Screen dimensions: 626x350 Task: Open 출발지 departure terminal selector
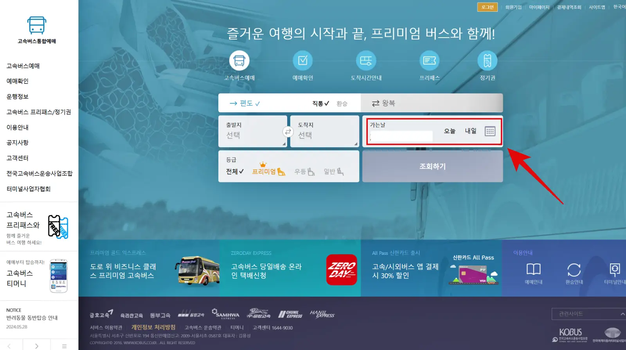click(253, 131)
